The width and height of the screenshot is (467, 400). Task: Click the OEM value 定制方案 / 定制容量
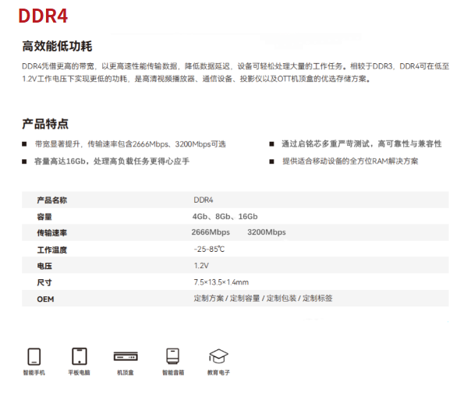coord(263,298)
